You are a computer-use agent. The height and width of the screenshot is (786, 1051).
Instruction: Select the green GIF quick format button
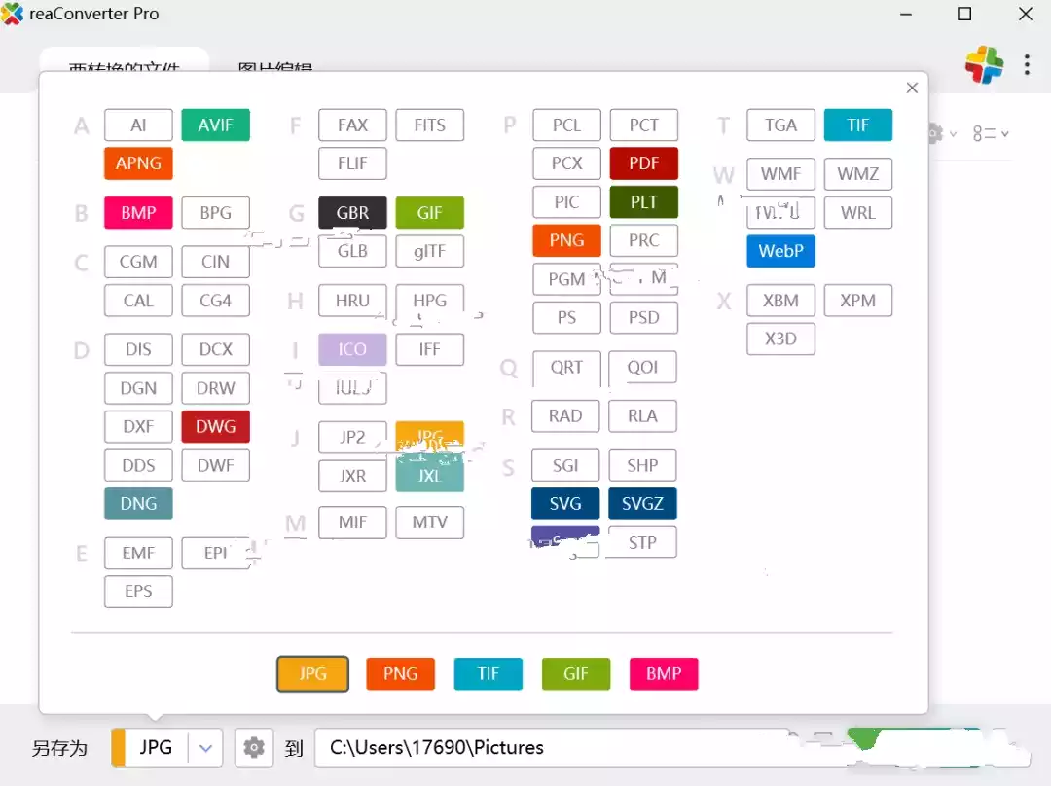point(575,673)
